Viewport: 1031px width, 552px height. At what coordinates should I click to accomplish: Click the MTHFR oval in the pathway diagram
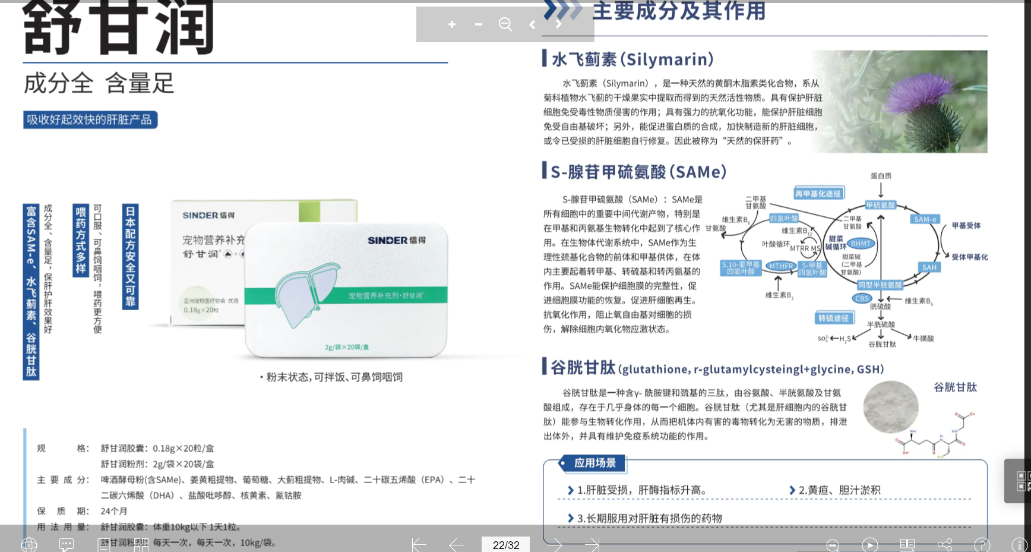(781, 266)
